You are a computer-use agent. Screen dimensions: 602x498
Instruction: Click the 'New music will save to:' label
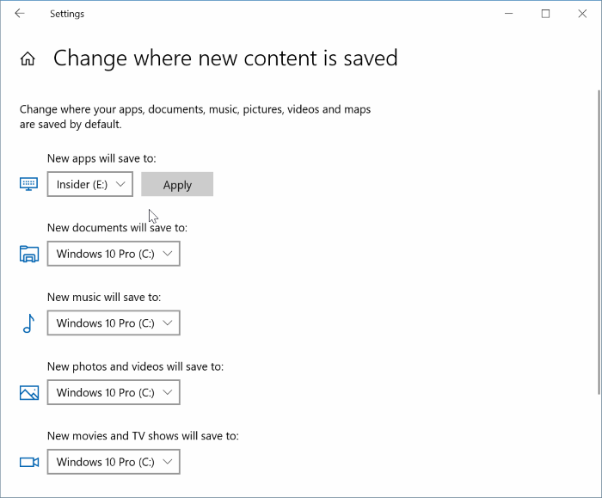point(104,298)
